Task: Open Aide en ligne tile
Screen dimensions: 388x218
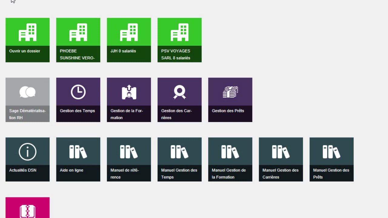Action: (x=78, y=160)
